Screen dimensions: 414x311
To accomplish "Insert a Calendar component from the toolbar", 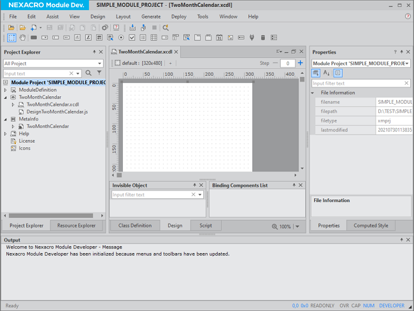I will point(218,38).
